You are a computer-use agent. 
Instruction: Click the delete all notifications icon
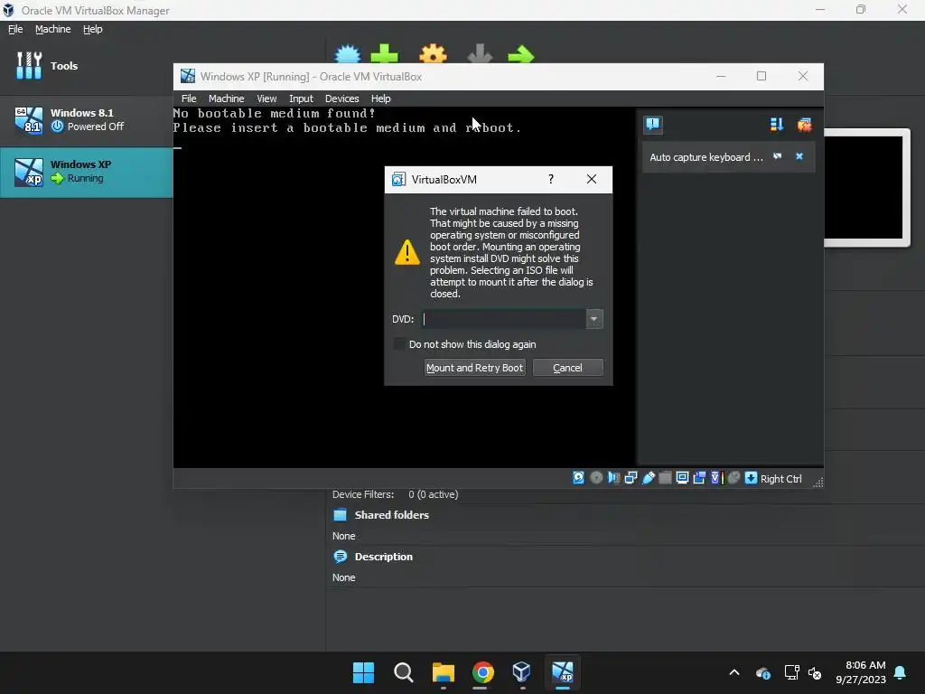[x=804, y=124]
